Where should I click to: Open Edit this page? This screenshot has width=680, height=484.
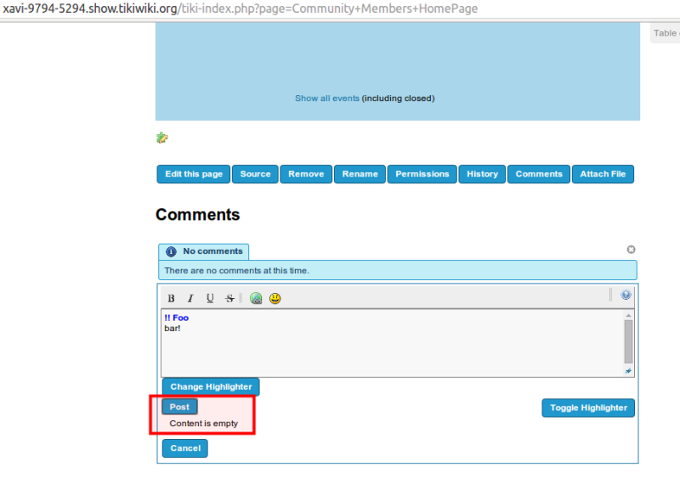(x=194, y=174)
